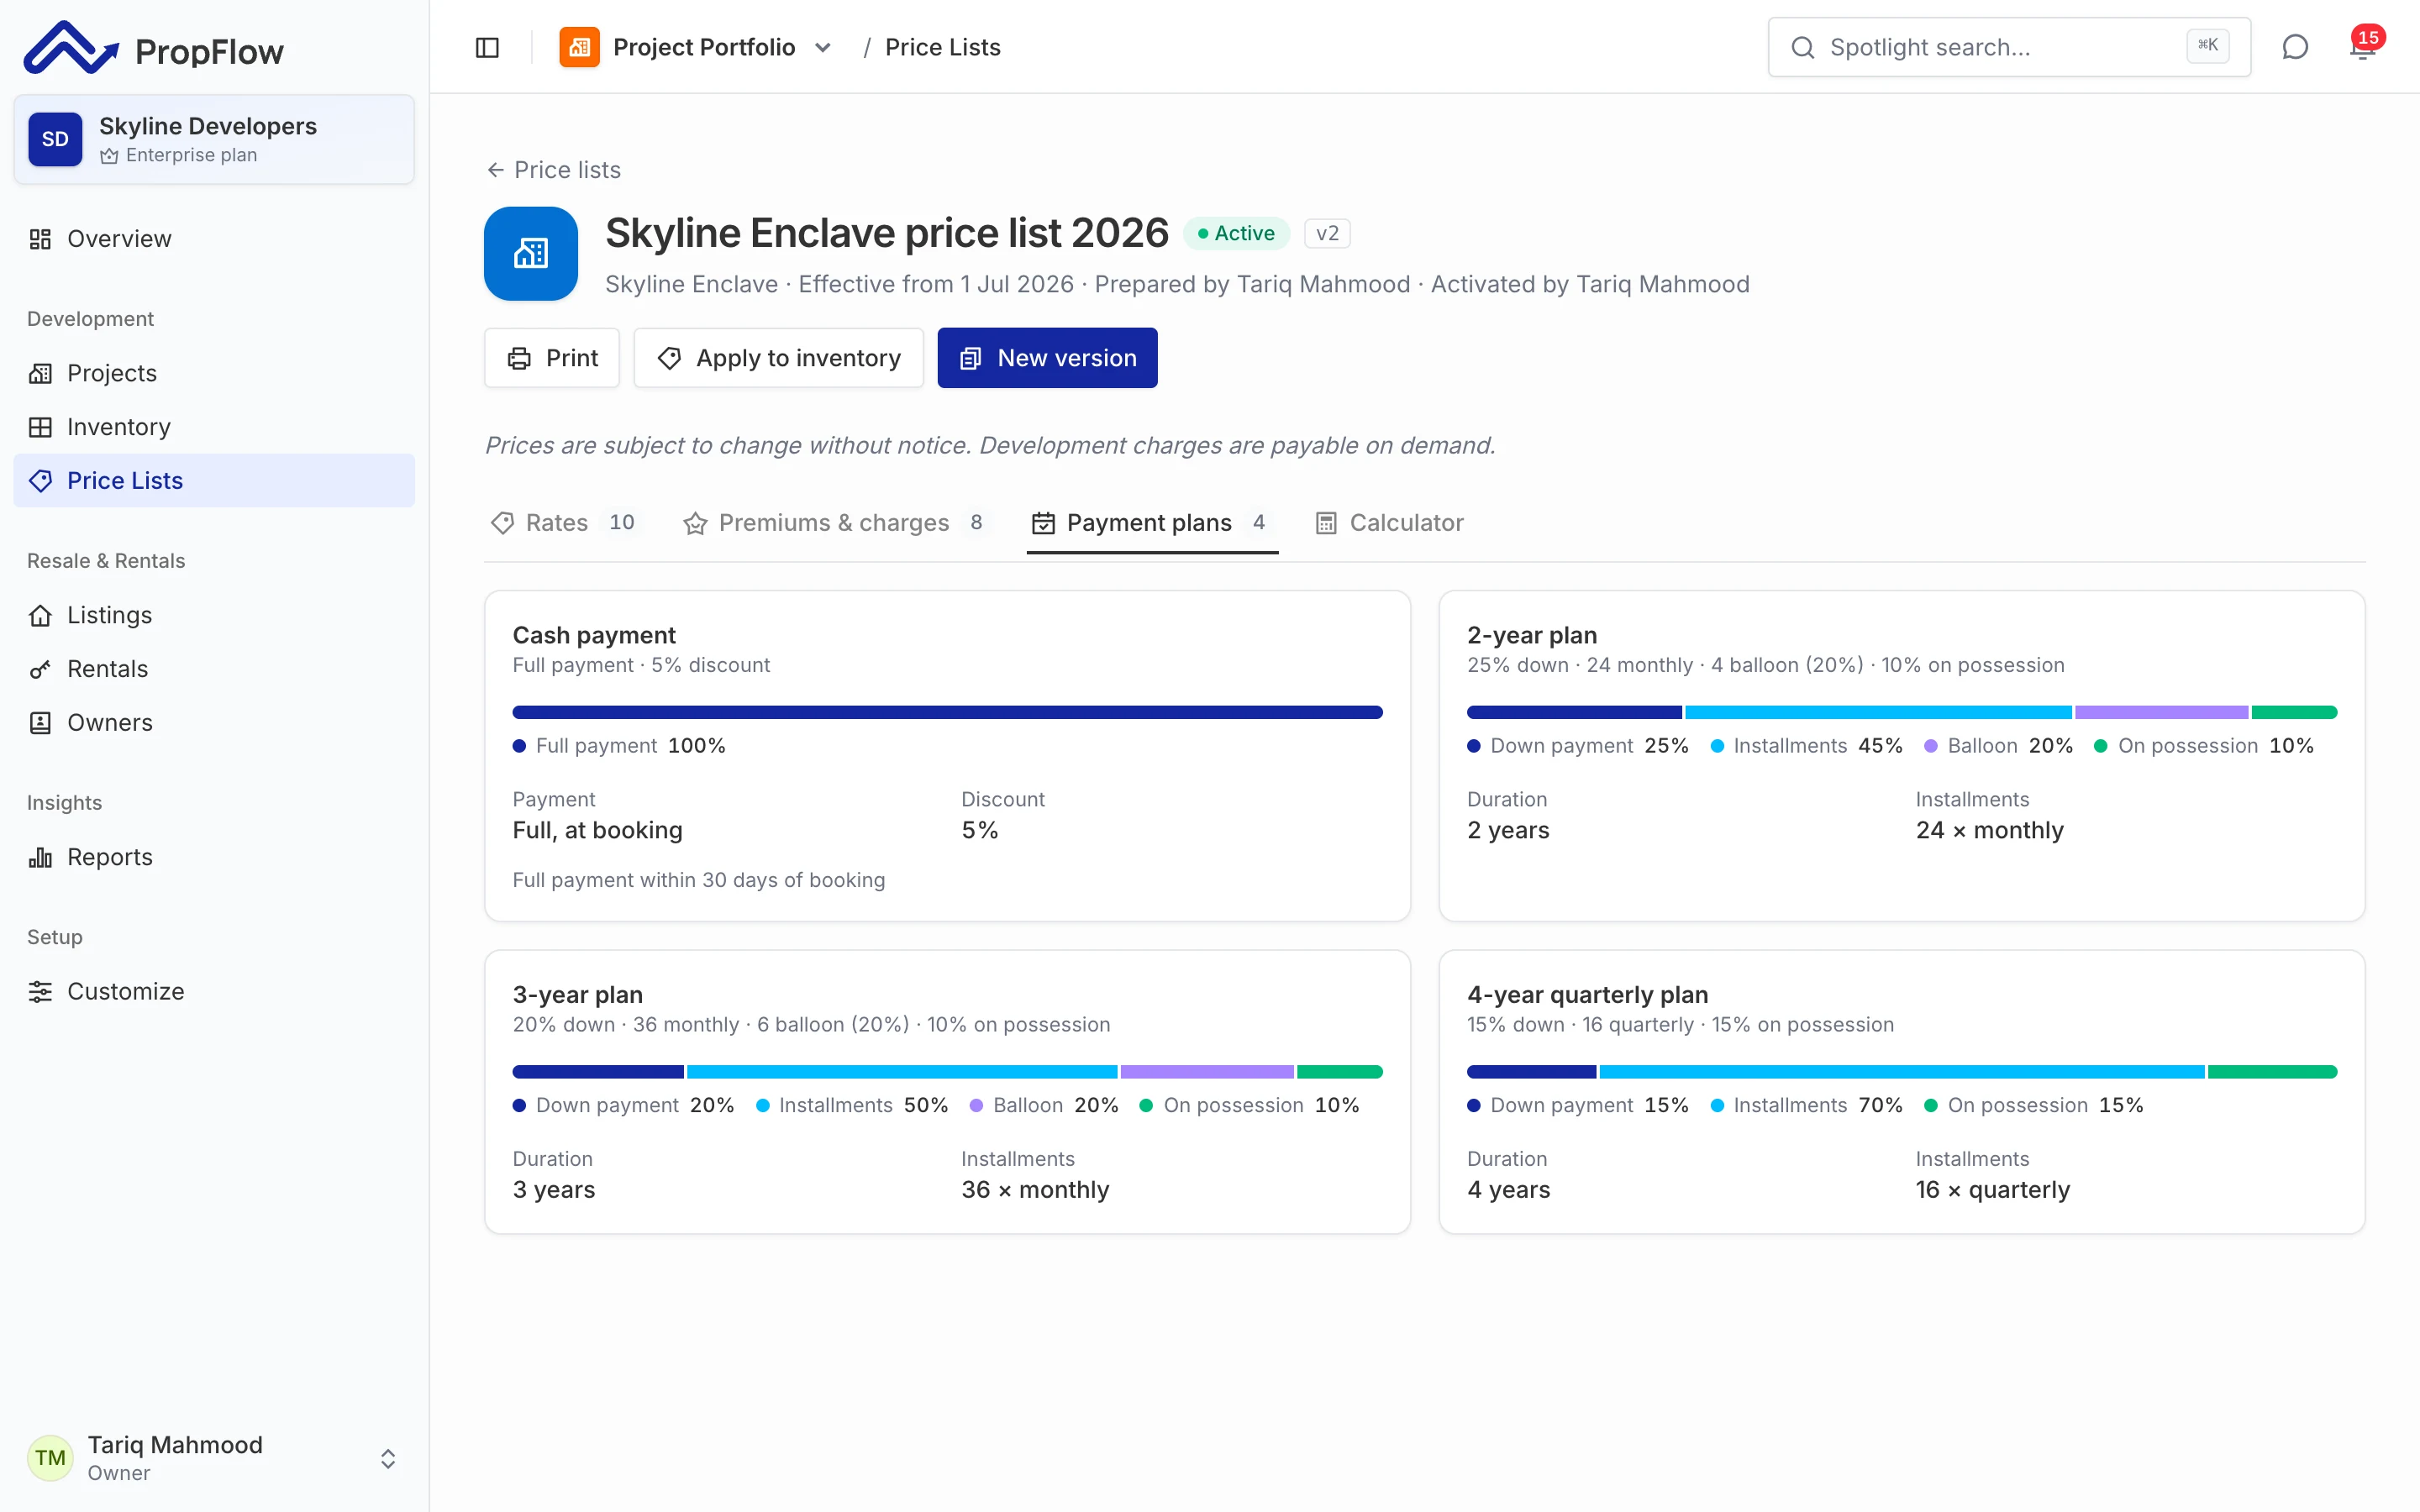Open the Rentals section
This screenshot has width=2420, height=1512.
(x=214, y=669)
